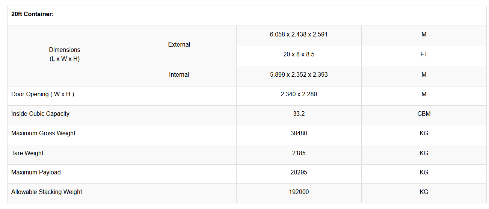Select the 2.340 x 2.280 door value
This screenshot has height=209, width=489.
(x=299, y=94)
